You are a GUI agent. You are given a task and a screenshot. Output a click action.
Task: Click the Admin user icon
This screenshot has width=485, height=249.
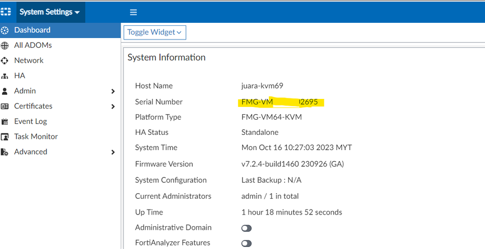pos(5,91)
